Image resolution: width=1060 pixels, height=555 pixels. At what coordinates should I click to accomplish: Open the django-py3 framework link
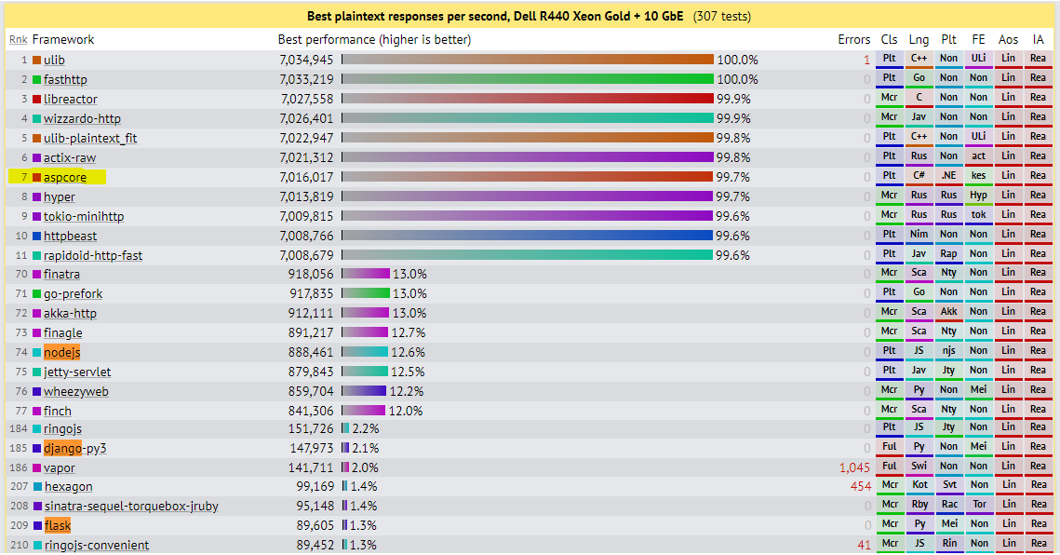pyautogui.click(x=74, y=448)
